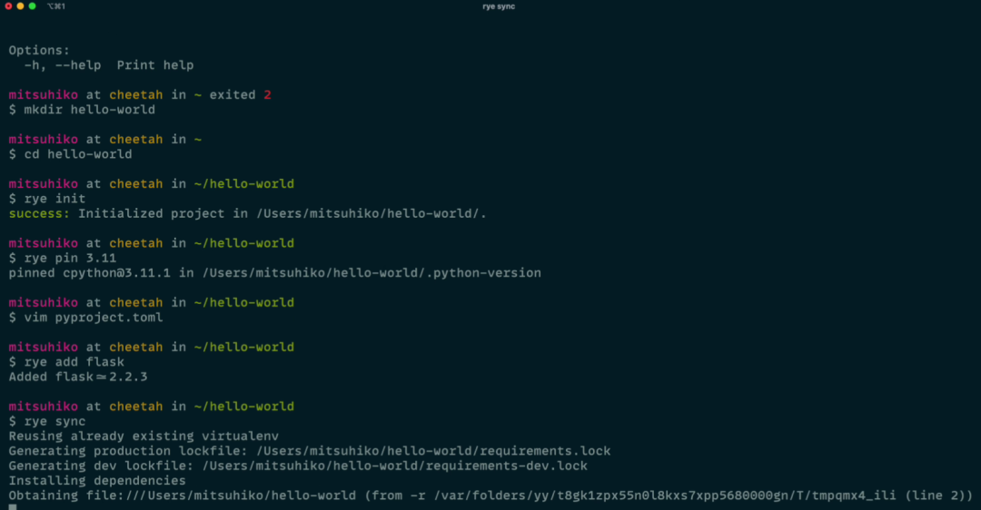Click the yellow minimize window button

[20, 6]
